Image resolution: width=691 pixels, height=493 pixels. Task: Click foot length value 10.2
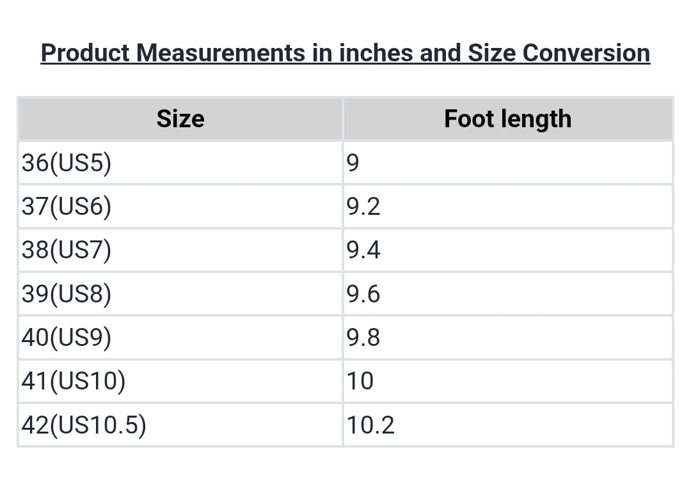(370, 425)
